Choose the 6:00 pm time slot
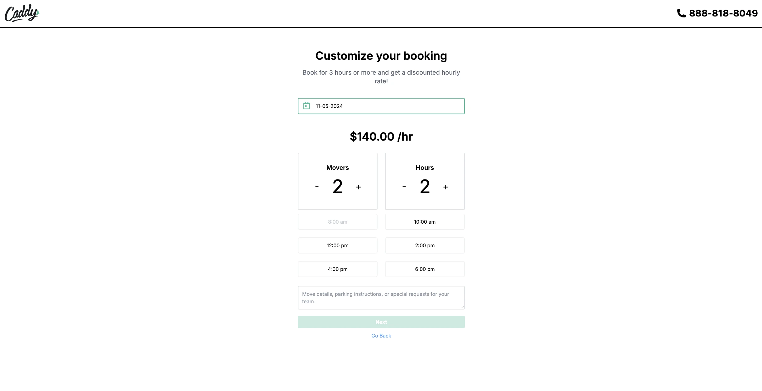The width and height of the screenshot is (762, 391). (x=425, y=269)
